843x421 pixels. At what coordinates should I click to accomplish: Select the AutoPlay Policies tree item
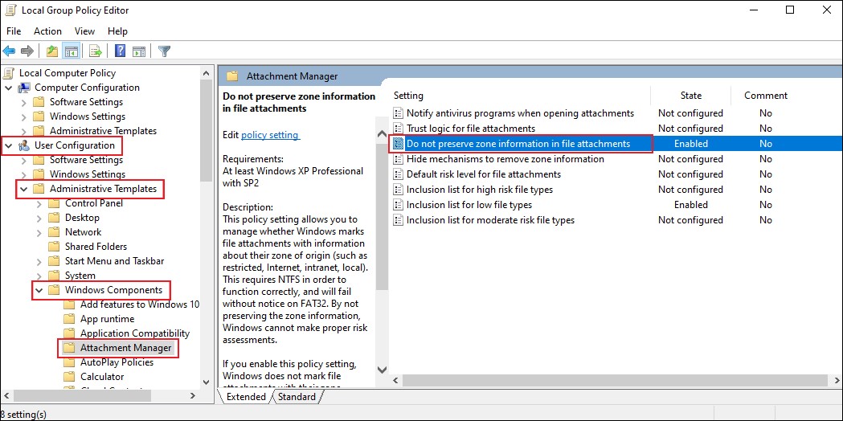coord(117,362)
